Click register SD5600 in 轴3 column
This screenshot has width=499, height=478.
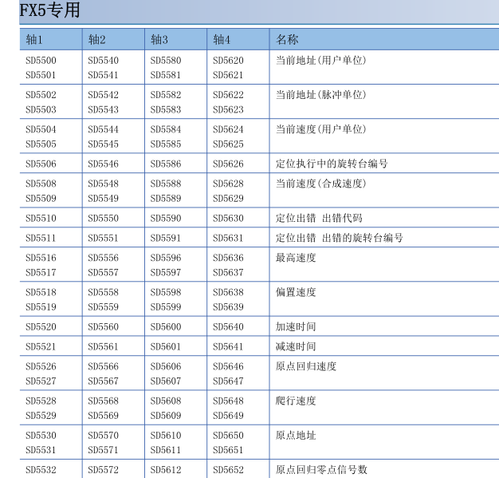coord(165,327)
